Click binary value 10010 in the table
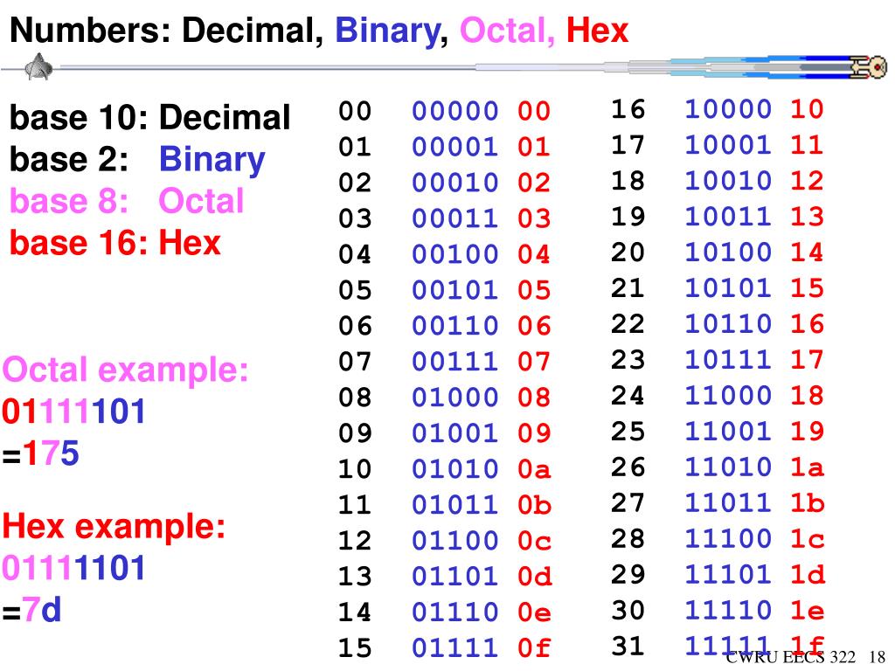The height and width of the screenshot is (671, 895). pos(728,181)
